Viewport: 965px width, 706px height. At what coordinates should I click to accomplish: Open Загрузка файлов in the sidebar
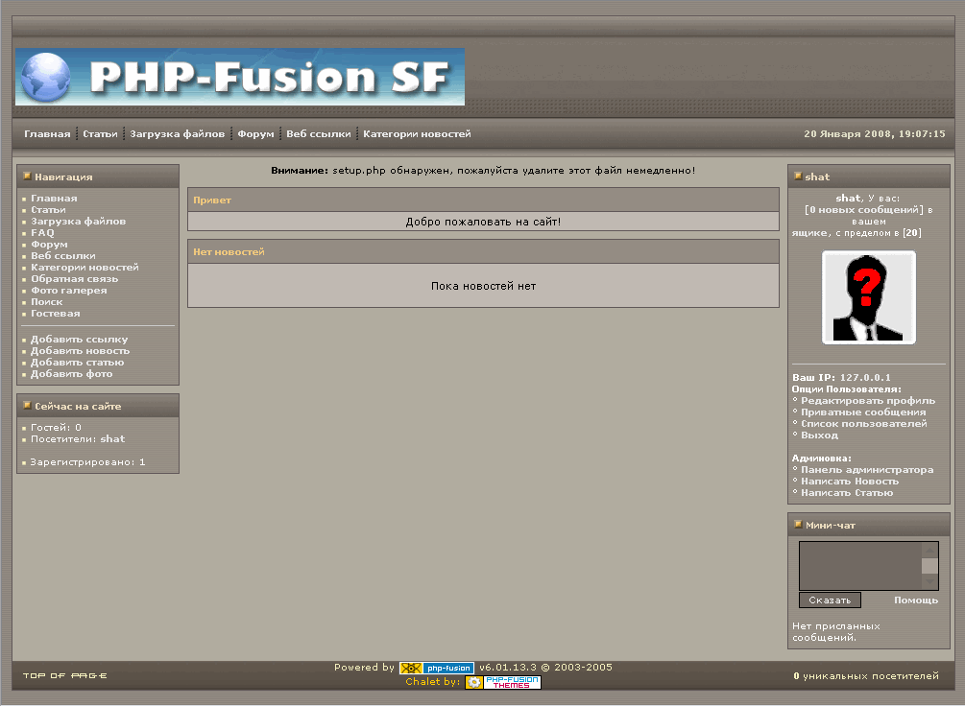pyautogui.click(x=78, y=222)
